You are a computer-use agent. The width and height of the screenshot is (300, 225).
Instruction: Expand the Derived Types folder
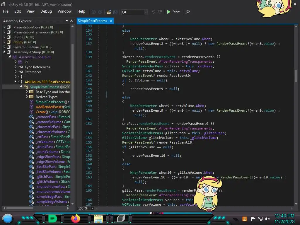(x=27, y=97)
